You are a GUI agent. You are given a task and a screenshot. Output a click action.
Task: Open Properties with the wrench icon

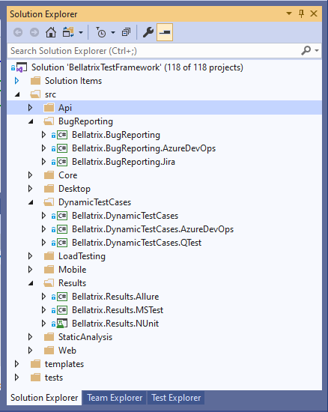click(x=148, y=32)
